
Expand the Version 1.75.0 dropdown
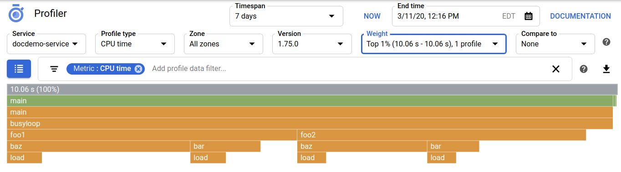(x=312, y=44)
